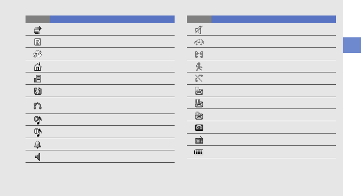Click the car driving profile icon
The width and height of the screenshot is (361, 196).
click(x=199, y=42)
